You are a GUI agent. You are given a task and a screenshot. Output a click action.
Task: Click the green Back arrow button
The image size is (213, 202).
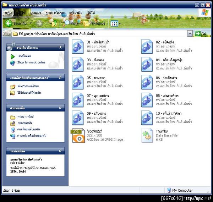point(9,24)
